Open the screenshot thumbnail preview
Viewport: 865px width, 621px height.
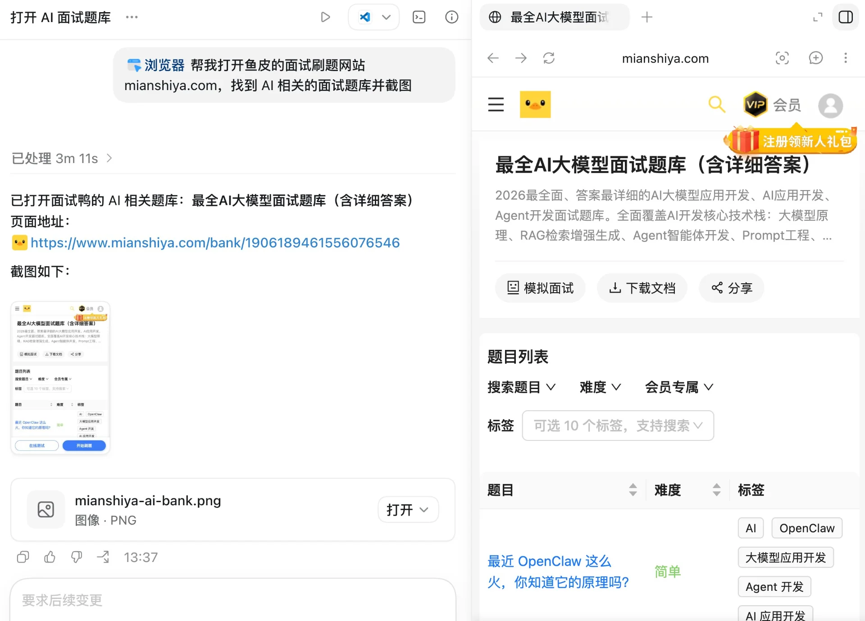(60, 377)
